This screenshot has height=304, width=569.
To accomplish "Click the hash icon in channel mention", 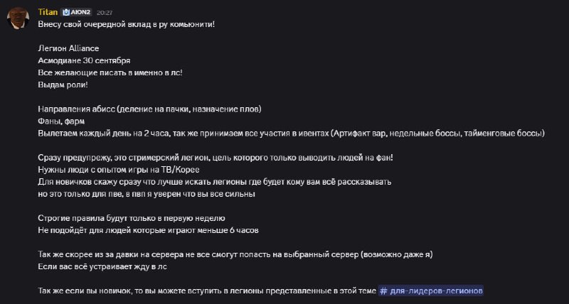I will point(383,291).
